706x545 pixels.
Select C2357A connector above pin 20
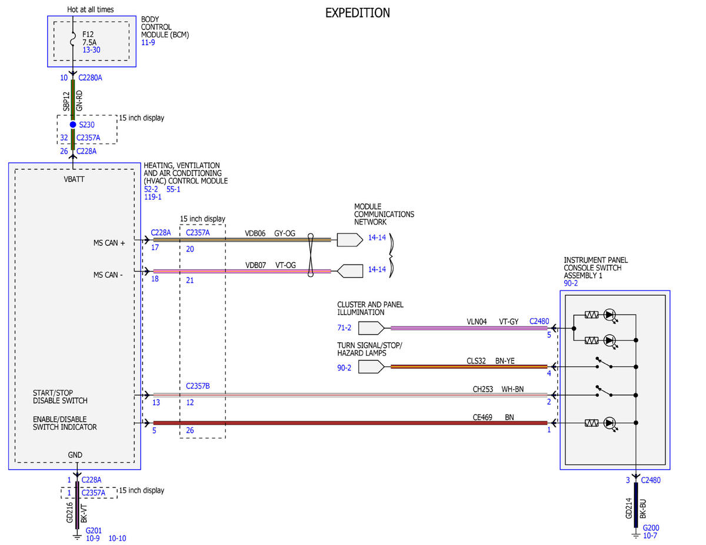coord(198,233)
